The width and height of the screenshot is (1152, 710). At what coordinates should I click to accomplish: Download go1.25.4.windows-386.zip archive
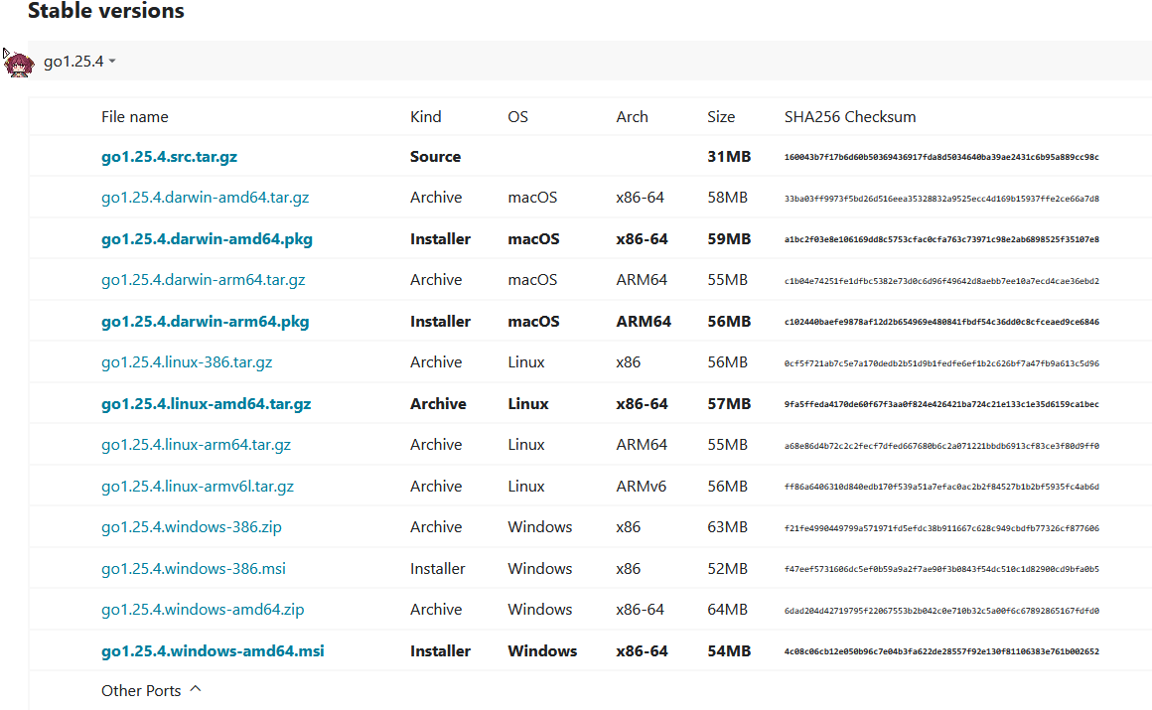click(192, 527)
